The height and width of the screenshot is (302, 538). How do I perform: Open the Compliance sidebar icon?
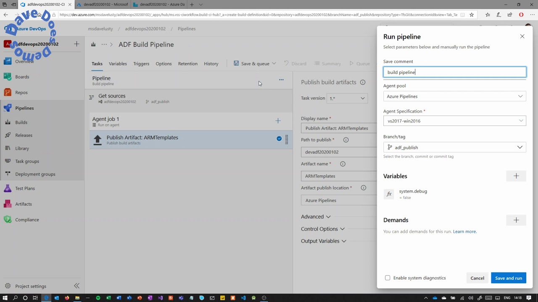click(x=8, y=219)
